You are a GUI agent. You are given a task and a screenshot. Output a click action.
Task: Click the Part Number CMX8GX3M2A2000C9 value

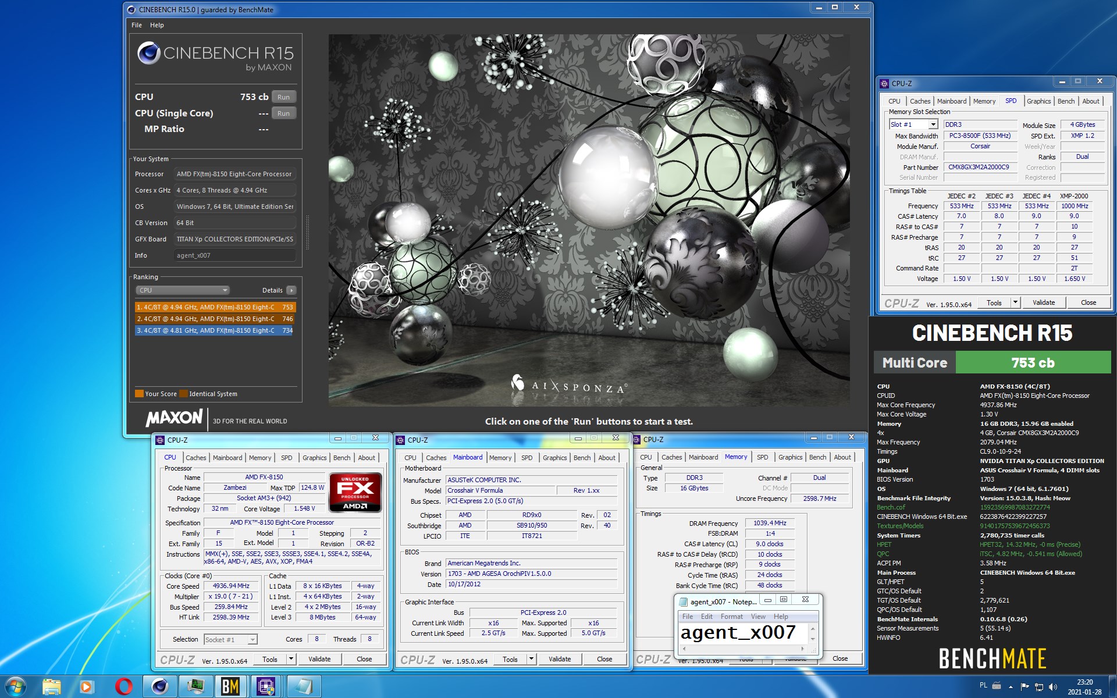979,167
